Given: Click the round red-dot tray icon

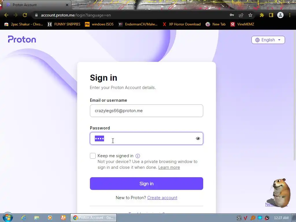Looking at the screenshot, I should 267,218.
